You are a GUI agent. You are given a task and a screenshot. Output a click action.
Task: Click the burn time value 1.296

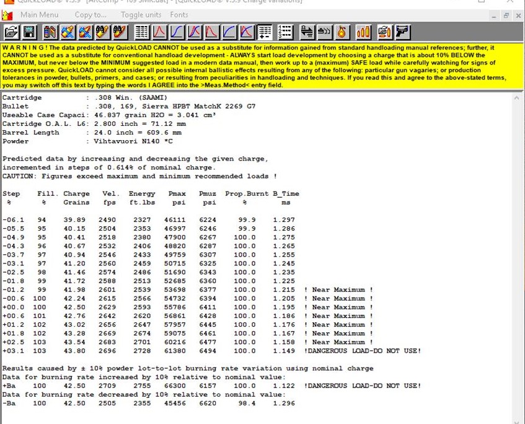(x=284, y=403)
